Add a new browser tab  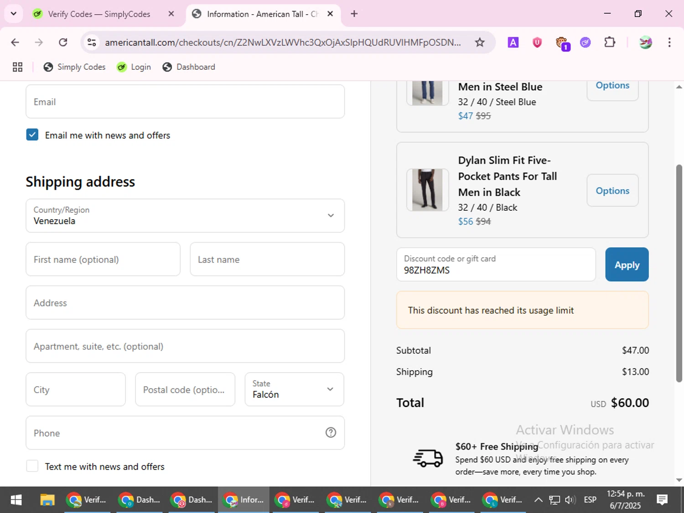tap(354, 14)
